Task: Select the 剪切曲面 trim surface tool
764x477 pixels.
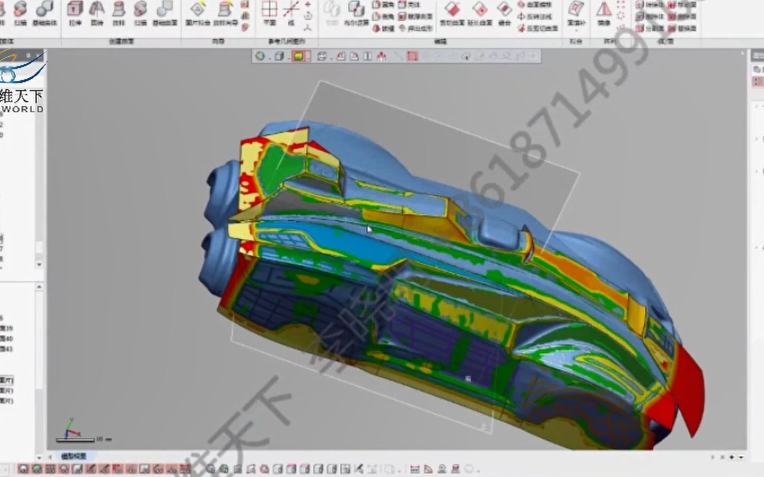Action: (x=452, y=13)
